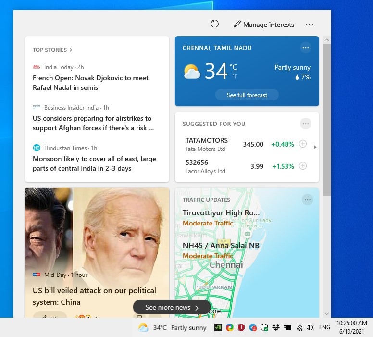
Task: Switch temperature to Celsius
Action: coord(233,67)
